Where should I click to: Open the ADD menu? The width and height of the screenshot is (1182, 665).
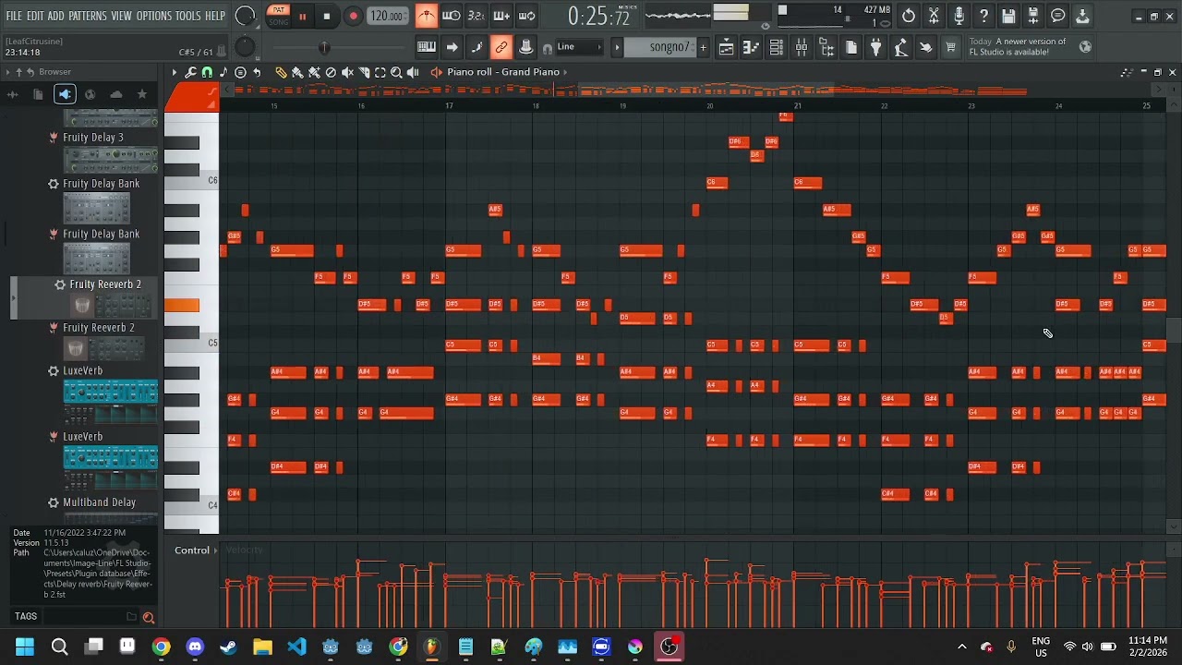(56, 16)
